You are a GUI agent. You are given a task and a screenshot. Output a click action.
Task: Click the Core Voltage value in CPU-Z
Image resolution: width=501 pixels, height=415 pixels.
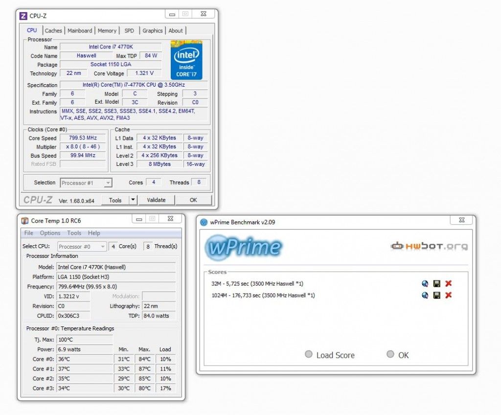pyautogui.click(x=144, y=73)
